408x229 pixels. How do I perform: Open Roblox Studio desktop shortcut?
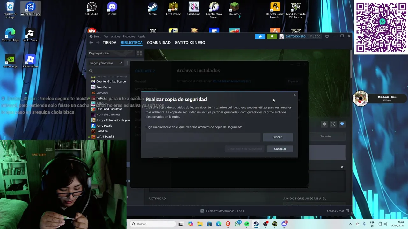[x=31, y=35]
